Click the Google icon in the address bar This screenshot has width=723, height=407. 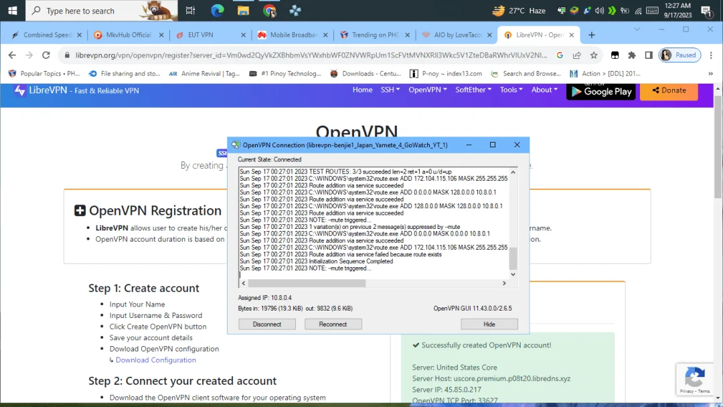point(560,55)
